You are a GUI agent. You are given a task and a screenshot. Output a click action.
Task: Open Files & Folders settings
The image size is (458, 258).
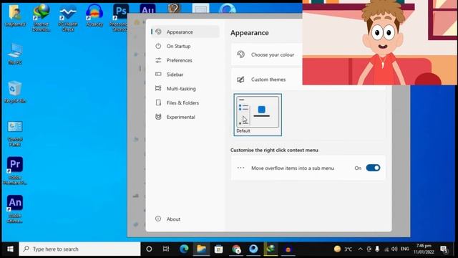tap(185, 103)
